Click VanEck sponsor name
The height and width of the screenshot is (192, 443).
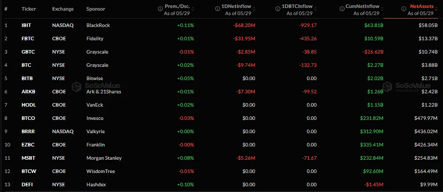(x=94, y=105)
